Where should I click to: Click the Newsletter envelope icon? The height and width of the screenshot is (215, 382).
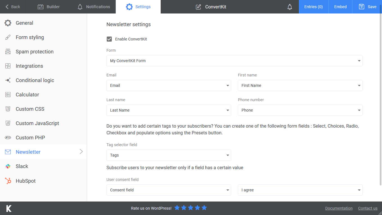coord(8,152)
